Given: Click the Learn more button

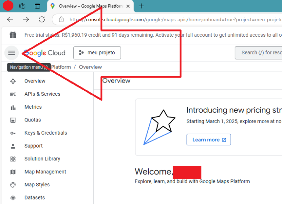Looking at the screenshot, I should pos(209,140).
